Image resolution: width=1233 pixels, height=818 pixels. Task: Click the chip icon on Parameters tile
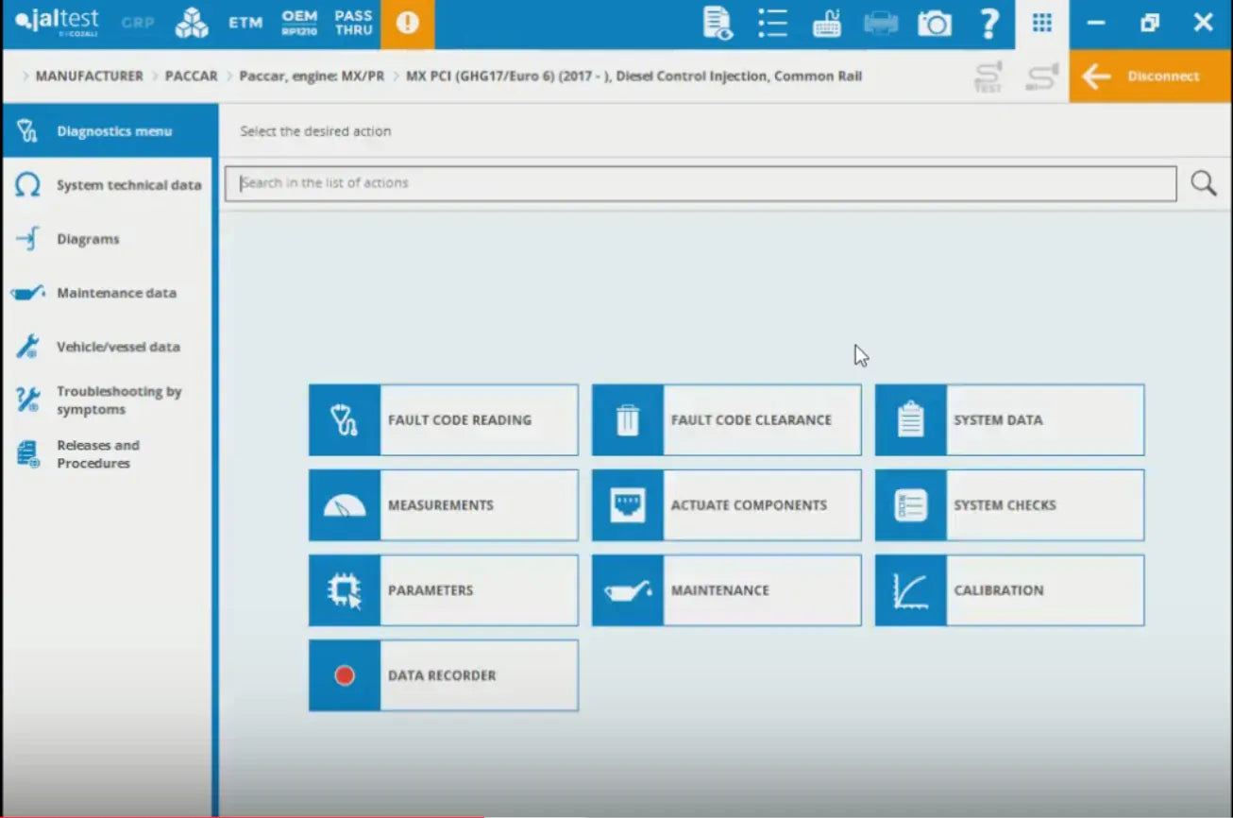pyautogui.click(x=345, y=590)
